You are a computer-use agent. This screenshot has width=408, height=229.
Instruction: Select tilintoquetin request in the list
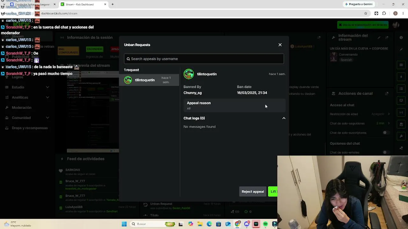[149, 80]
